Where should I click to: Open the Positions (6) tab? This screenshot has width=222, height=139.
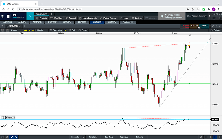(127, 22)
